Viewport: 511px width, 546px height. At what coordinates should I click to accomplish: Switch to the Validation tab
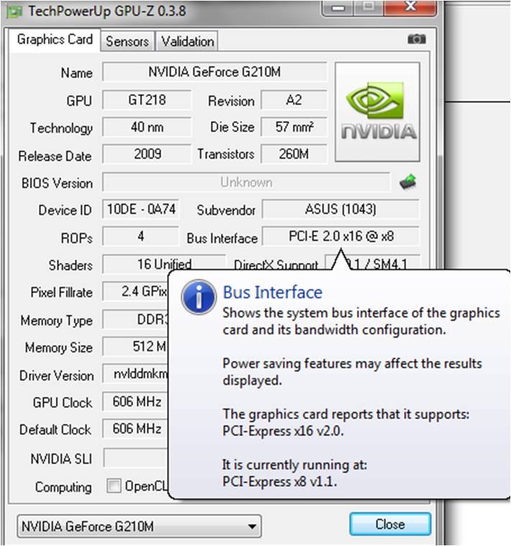187,42
